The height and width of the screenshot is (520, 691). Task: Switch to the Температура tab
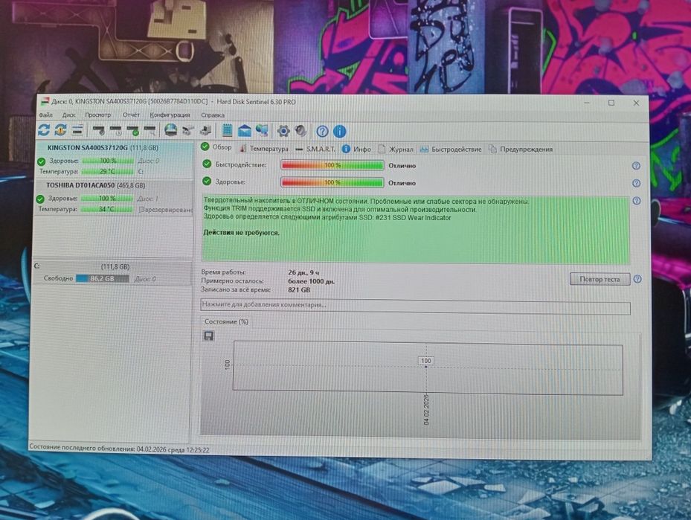264,149
